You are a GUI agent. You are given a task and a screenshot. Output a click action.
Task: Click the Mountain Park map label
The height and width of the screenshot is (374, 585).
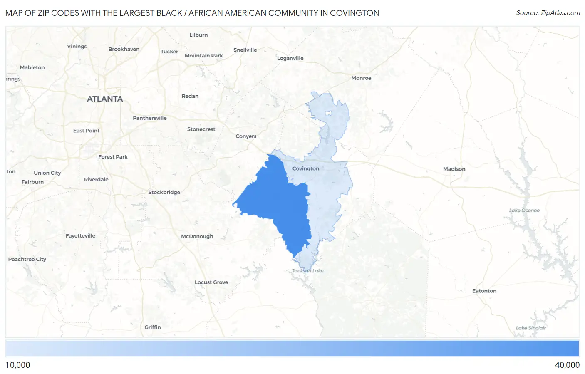(x=204, y=56)
